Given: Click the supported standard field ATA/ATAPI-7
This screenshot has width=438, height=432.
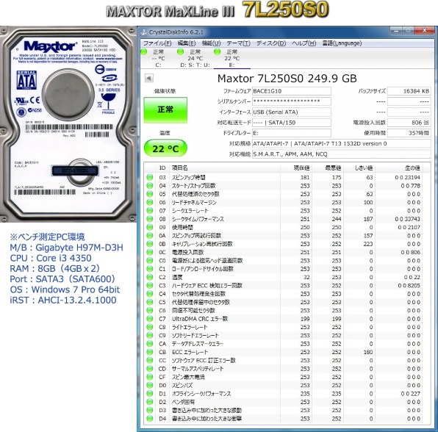Looking at the screenshot, I should [341, 143].
